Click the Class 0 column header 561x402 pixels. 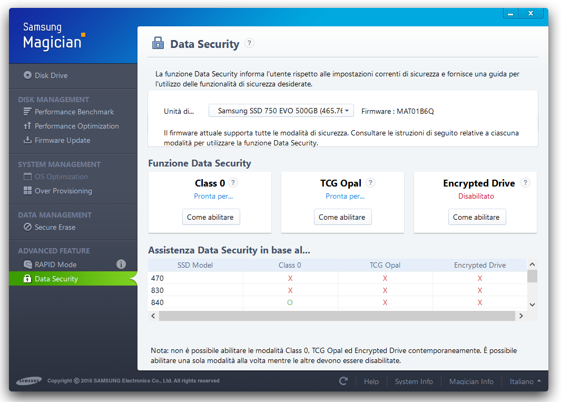(x=290, y=265)
